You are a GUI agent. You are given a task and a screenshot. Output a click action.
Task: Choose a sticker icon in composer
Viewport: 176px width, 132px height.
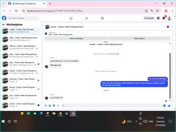54,106
